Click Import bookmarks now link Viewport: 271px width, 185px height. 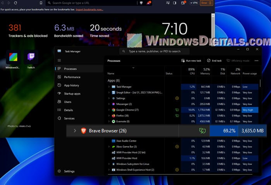(89, 10)
